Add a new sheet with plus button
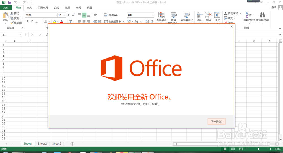 coord(72,144)
